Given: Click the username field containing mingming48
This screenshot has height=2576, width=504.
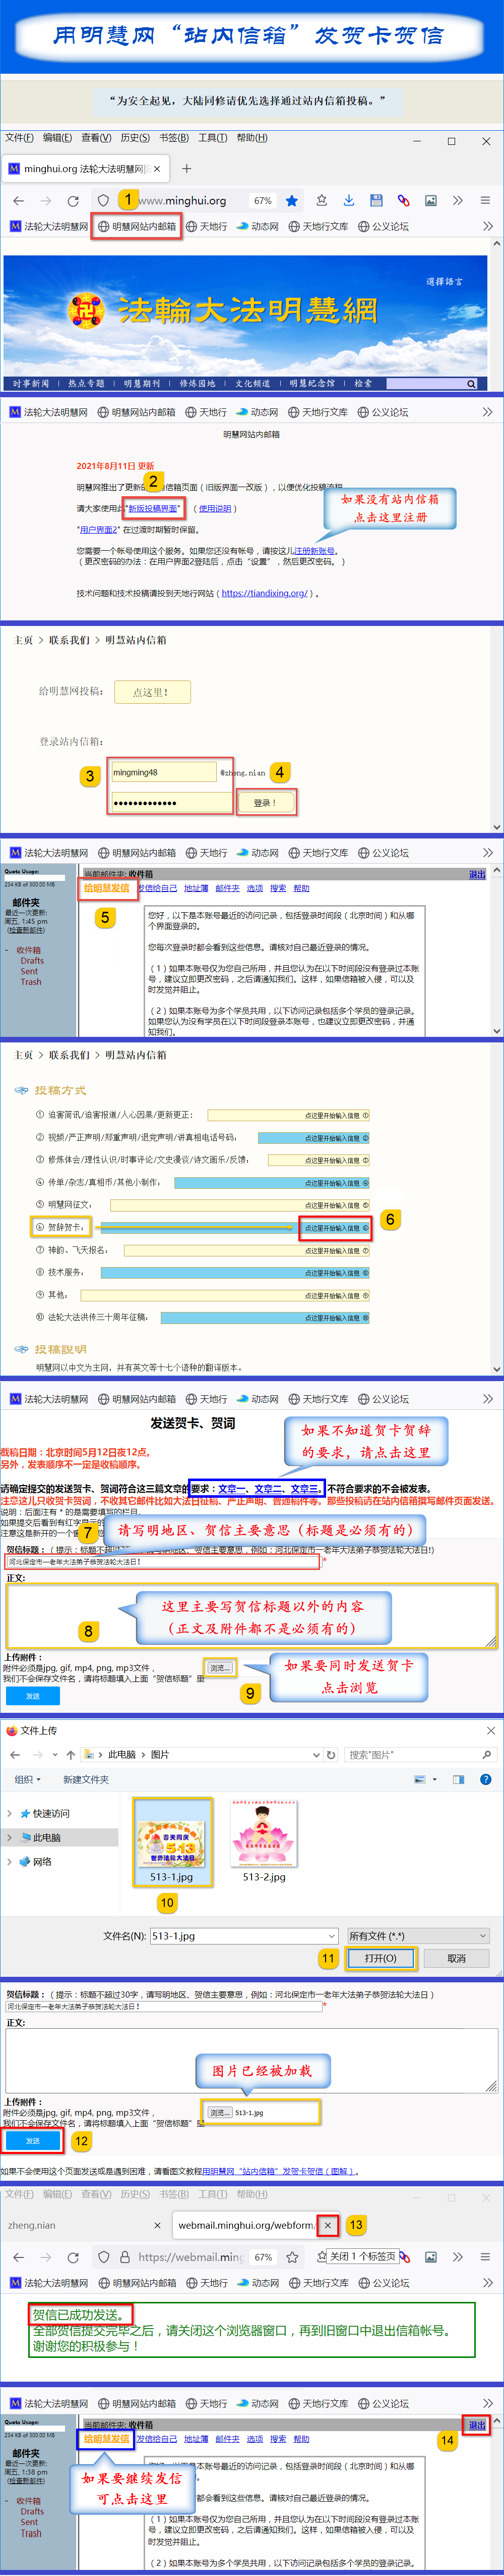Looking at the screenshot, I should point(164,773).
